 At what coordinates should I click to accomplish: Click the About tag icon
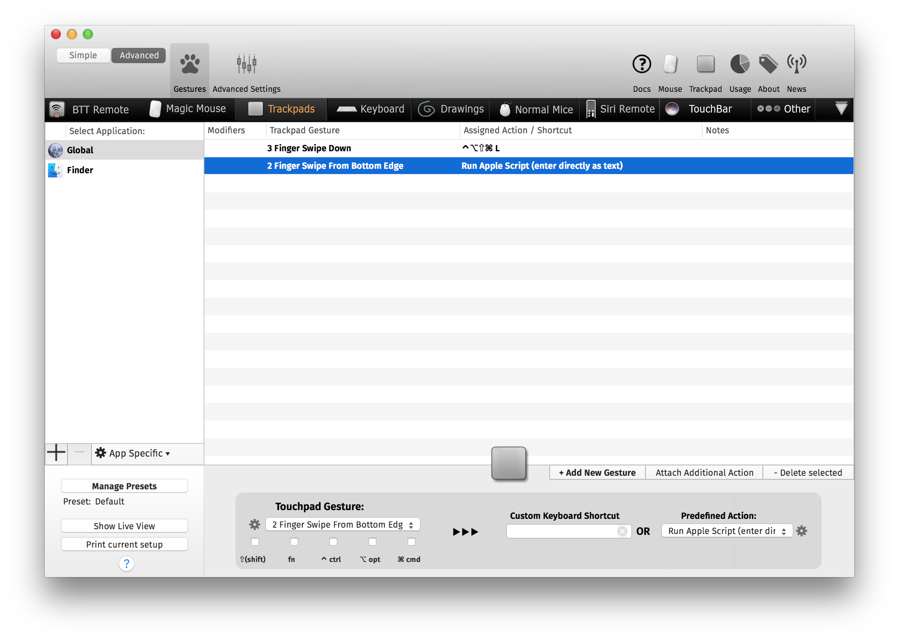pos(768,64)
